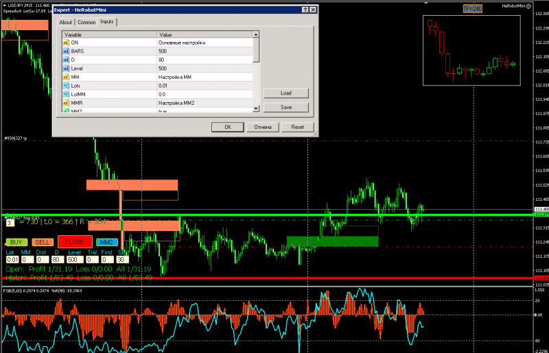Click the 'Histori: Profit 1/83.49' stats line
Image resolution: width=549 pixels, height=353 pixels.
(79, 278)
